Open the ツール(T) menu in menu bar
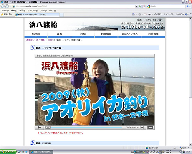192x154 pixels. coord(43,10)
